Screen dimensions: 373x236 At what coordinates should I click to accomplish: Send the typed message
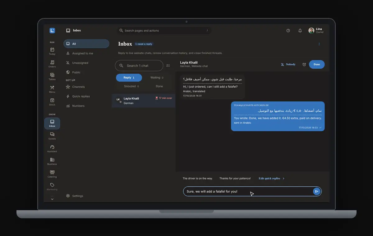pos(316,191)
